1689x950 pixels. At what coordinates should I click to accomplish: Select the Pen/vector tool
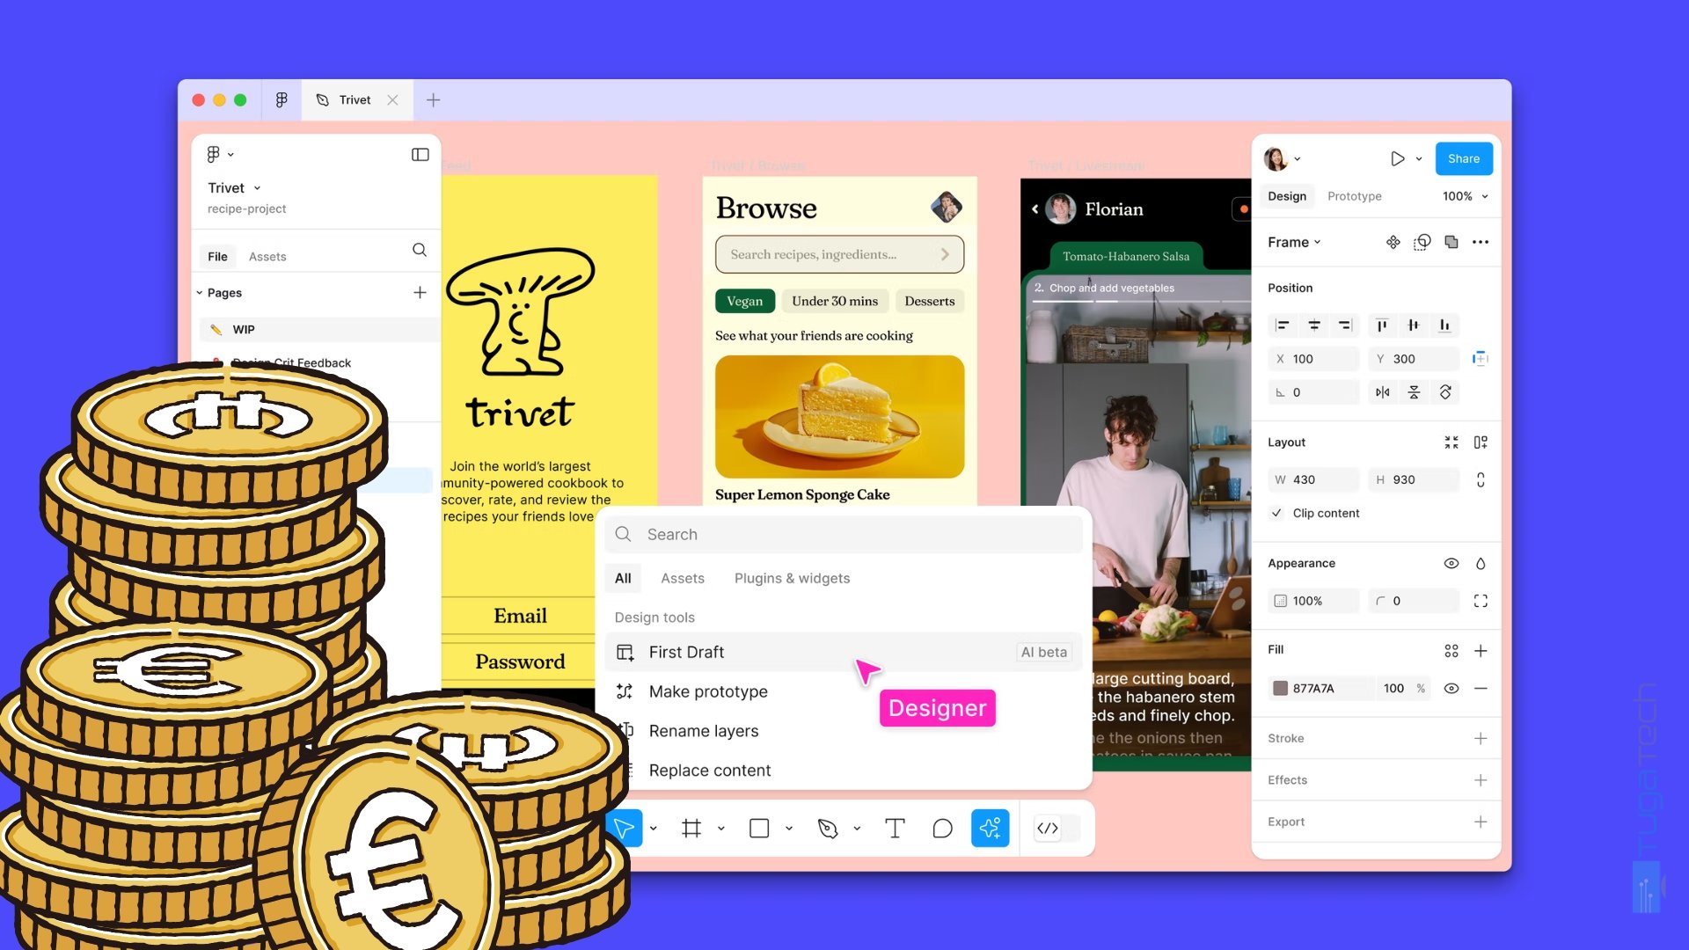pyautogui.click(x=827, y=827)
